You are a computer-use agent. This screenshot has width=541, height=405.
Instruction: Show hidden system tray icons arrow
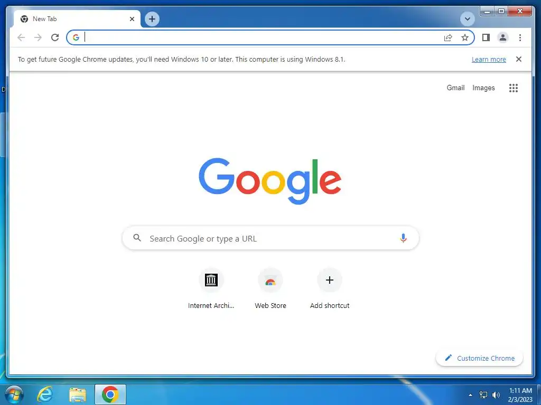point(470,395)
